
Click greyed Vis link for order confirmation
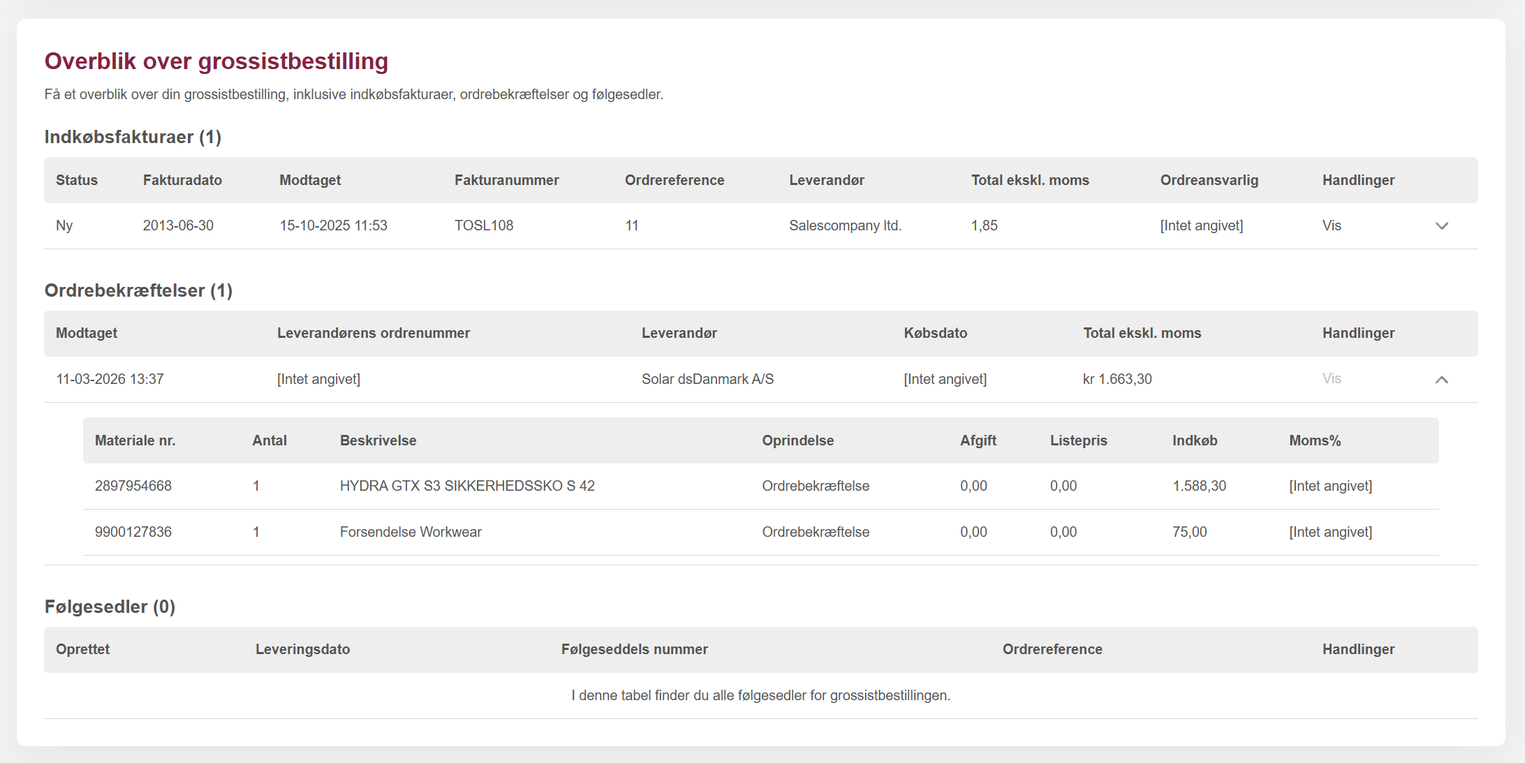1331,378
